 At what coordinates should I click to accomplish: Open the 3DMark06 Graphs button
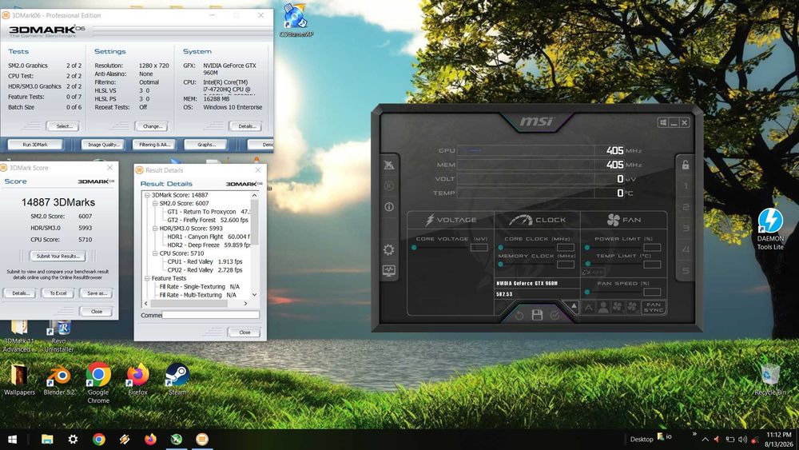click(206, 145)
